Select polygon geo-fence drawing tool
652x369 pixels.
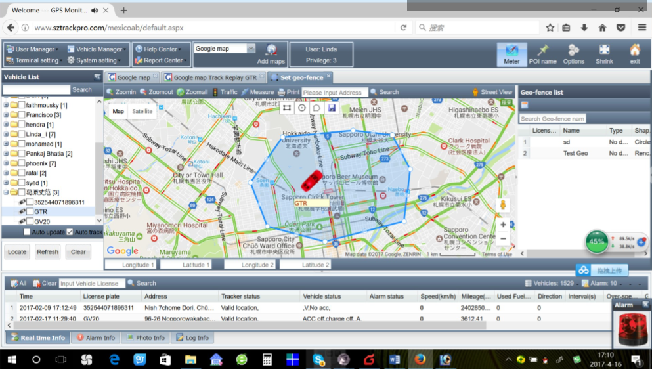(316, 108)
